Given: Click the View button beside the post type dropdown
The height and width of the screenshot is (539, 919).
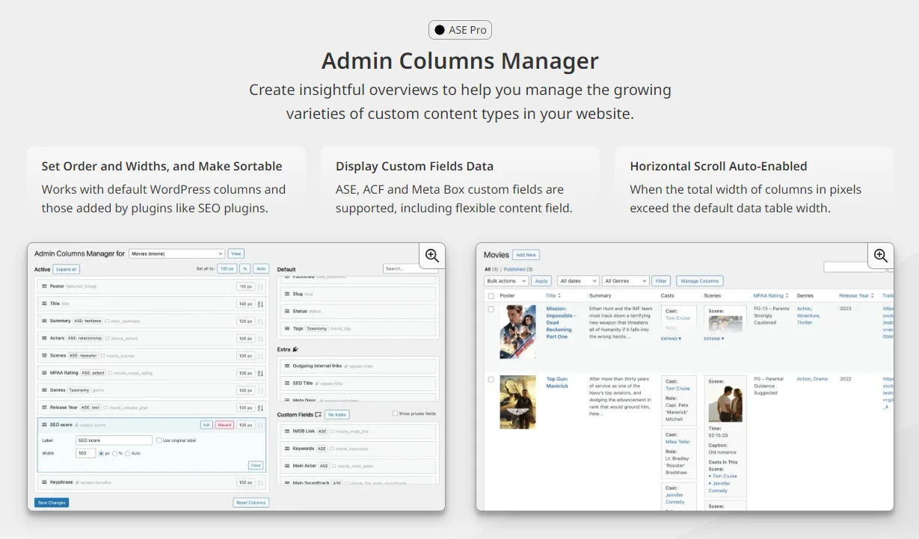Looking at the screenshot, I should [236, 253].
